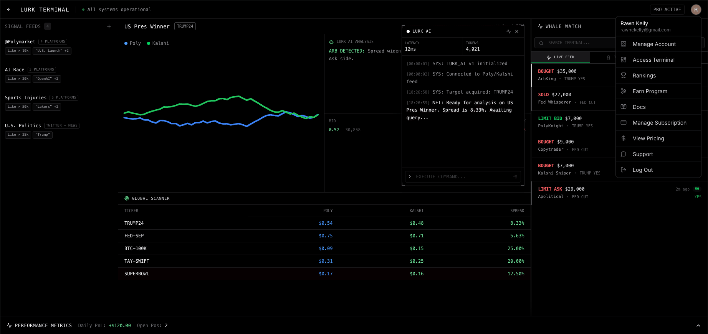Click the Global Scanner radar icon
This screenshot has width=708, height=334.
127,198
